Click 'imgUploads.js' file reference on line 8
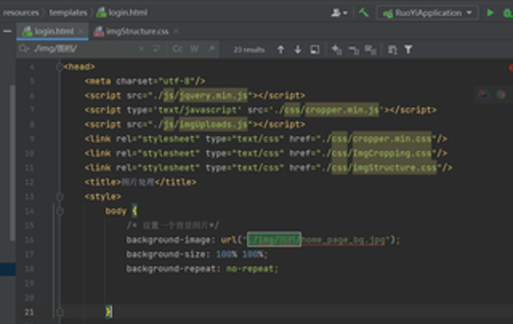 (x=213, y=125)
